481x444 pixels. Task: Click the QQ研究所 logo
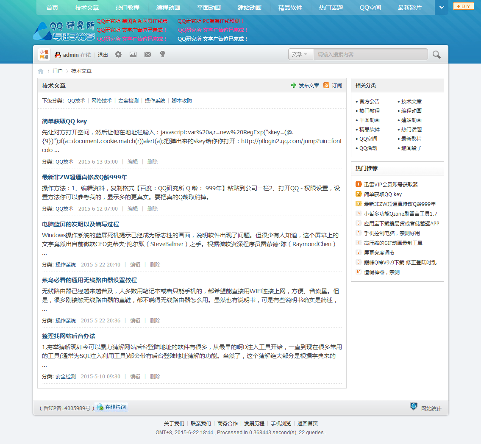(x=64, y=31)
